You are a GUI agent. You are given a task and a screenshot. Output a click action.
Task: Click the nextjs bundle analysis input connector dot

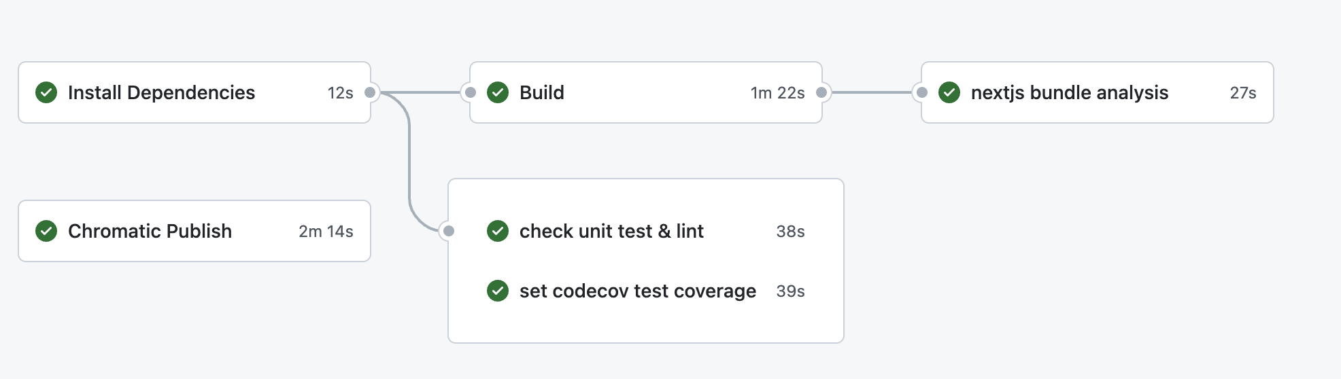[921, 92]
